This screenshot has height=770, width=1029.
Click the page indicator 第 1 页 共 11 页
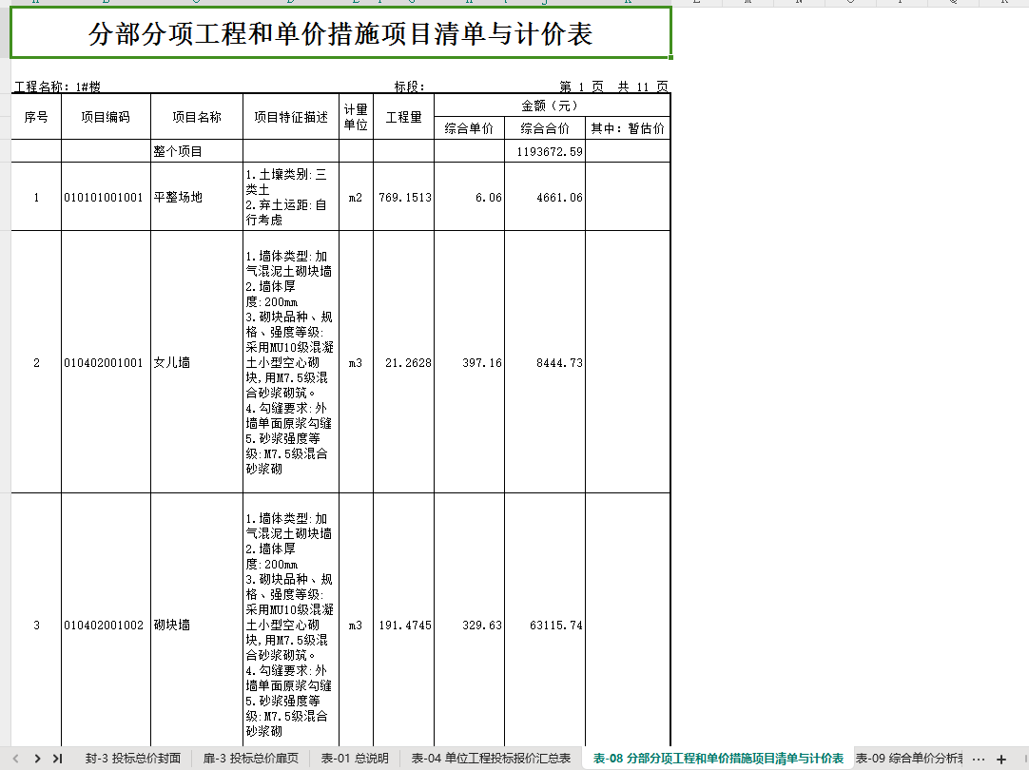tap(613, 87)
